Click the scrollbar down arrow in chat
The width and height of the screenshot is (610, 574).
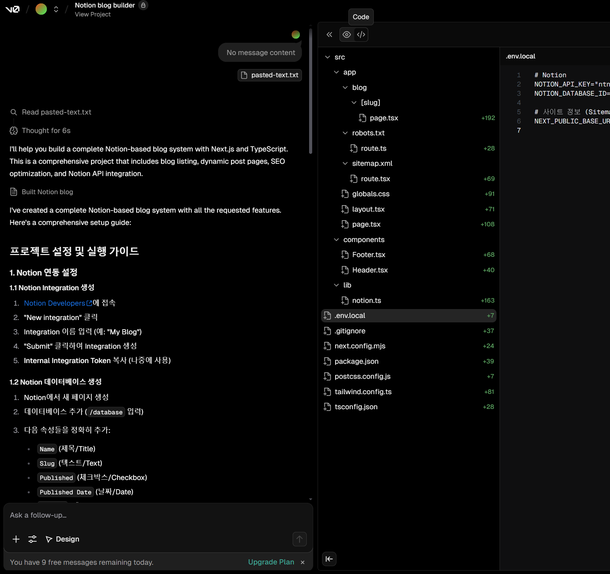point(310,499)
